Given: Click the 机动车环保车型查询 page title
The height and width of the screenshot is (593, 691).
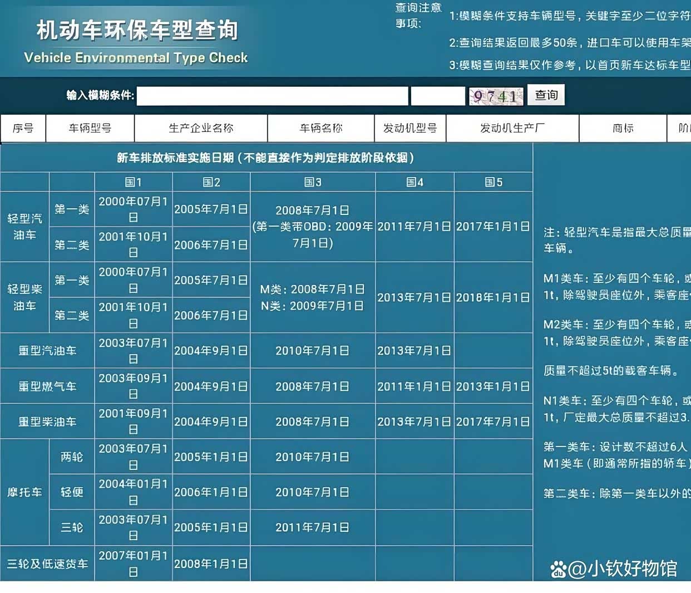Looking at the screenshot, I should (x=137, y=30).
